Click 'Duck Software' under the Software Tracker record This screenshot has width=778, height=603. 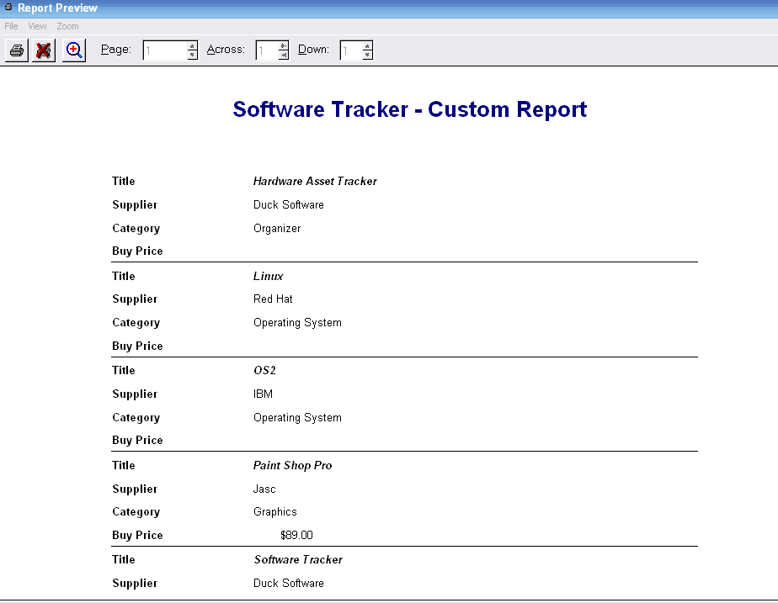[x=289, y=584]
